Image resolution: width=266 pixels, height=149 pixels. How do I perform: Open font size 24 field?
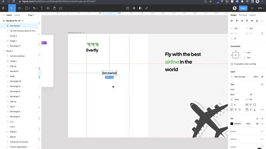pos(251,95)
